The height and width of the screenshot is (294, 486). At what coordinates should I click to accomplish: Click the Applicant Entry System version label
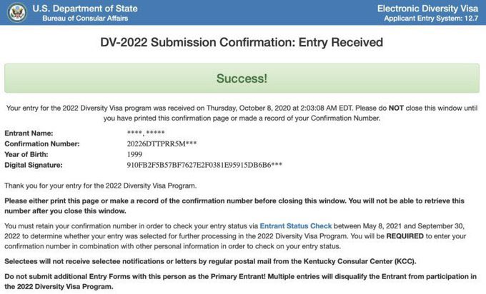tap(431, 18)
